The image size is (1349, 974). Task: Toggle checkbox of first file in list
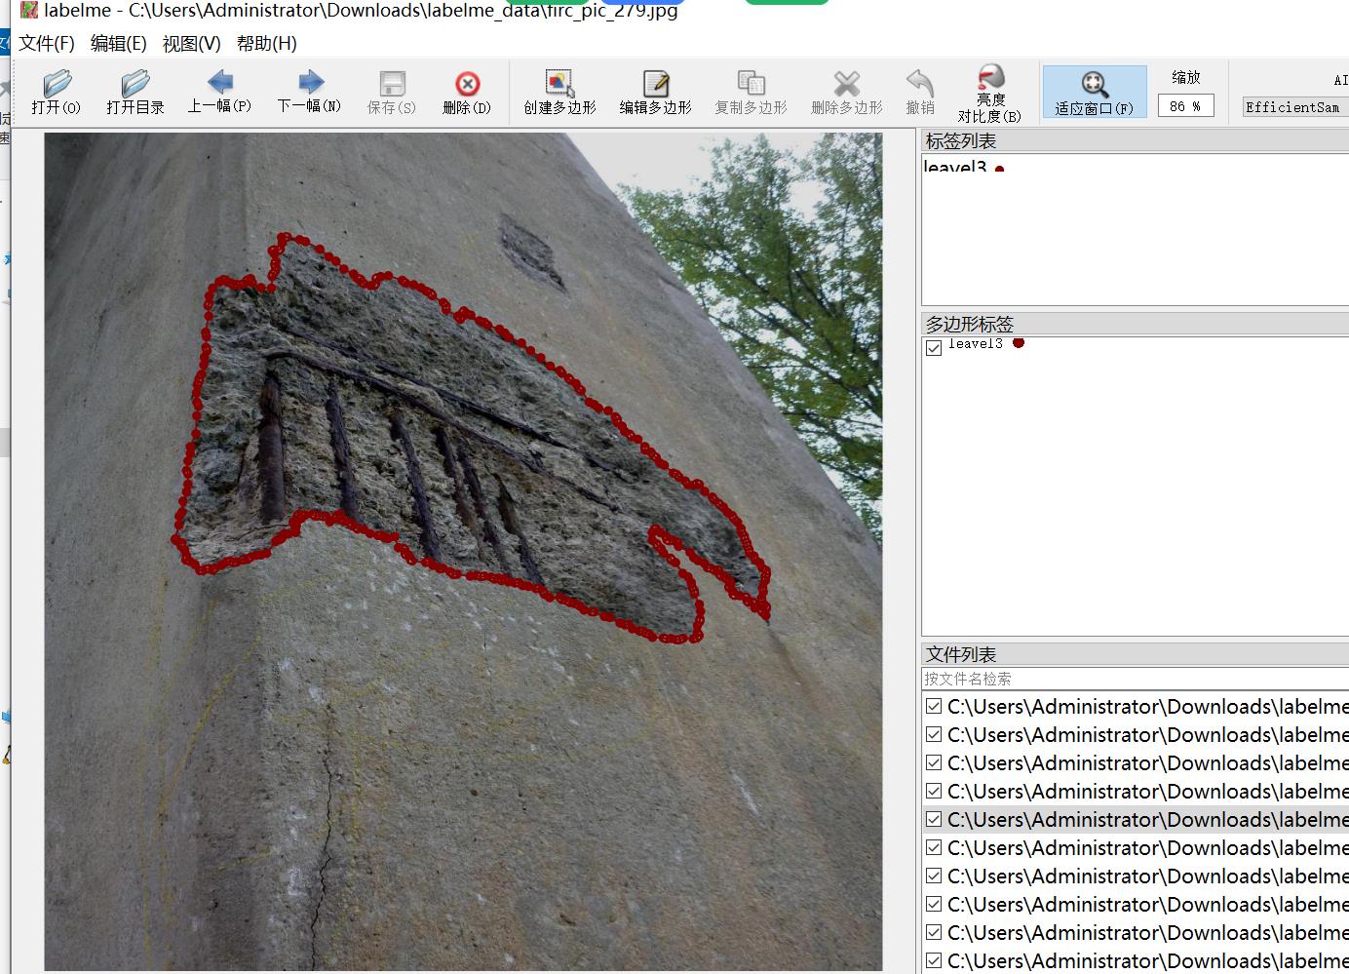click(x=934, y=706)
